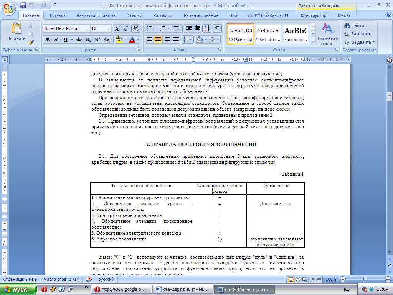Screen dimensions: 393x295
Task: Toggle strikethrough formatting
Action: [79, 40]
